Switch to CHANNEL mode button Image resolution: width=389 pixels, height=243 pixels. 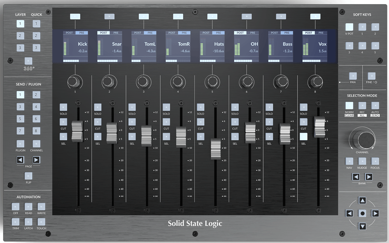(36, 144)
